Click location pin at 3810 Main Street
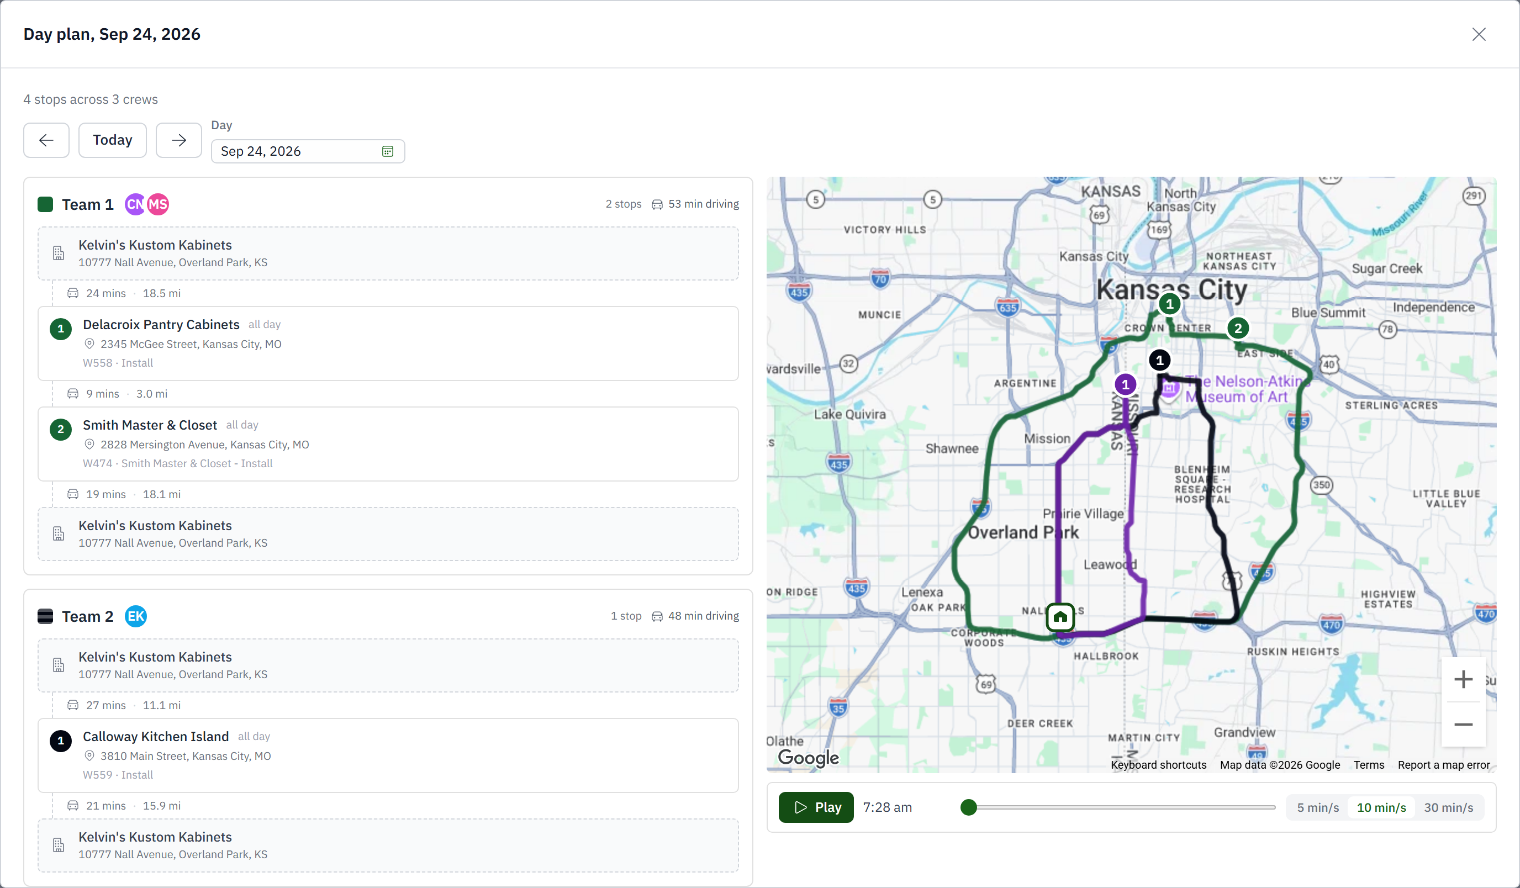This screenshot has height=888, width=1520. (89, 756)
